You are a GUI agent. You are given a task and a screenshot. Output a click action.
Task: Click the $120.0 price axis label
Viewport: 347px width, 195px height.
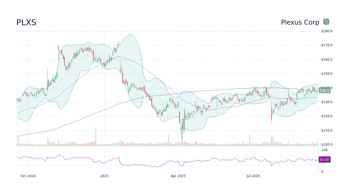click(327, 116)
